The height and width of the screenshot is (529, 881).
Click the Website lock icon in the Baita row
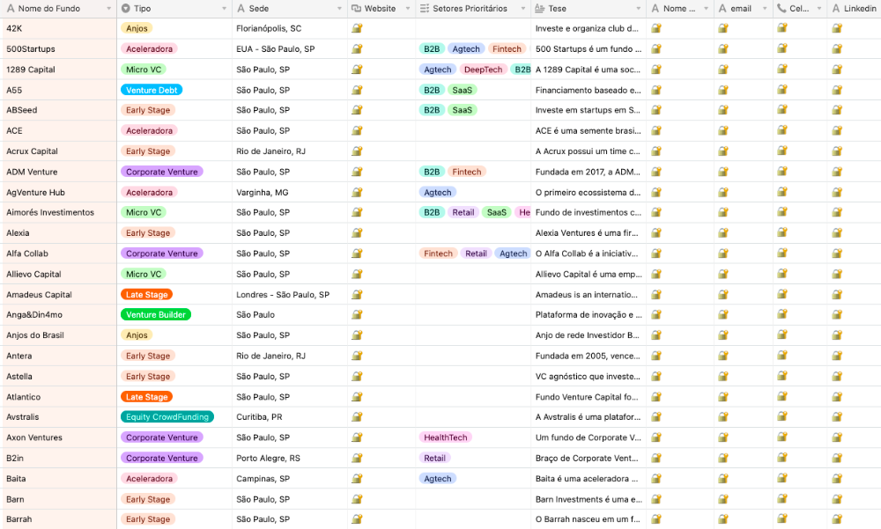click(357, 479)
